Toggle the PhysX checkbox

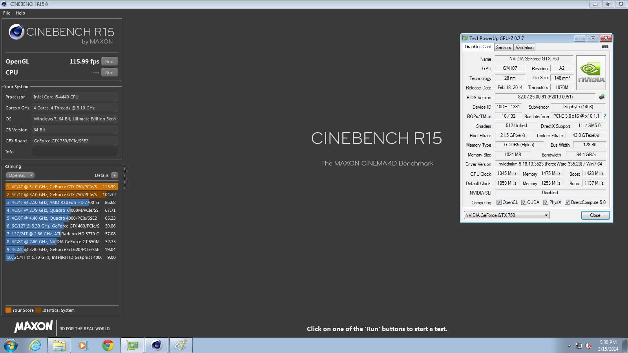coord(546,202)
